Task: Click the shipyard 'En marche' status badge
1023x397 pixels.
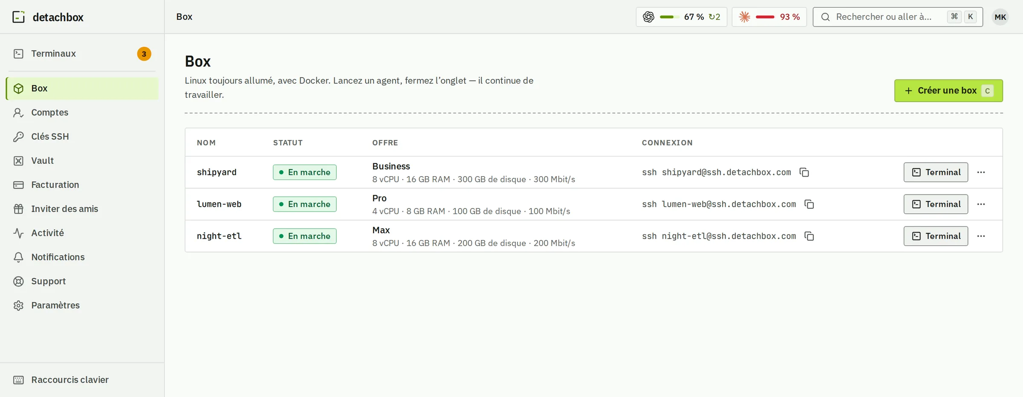Action: [x=305, y=172]
